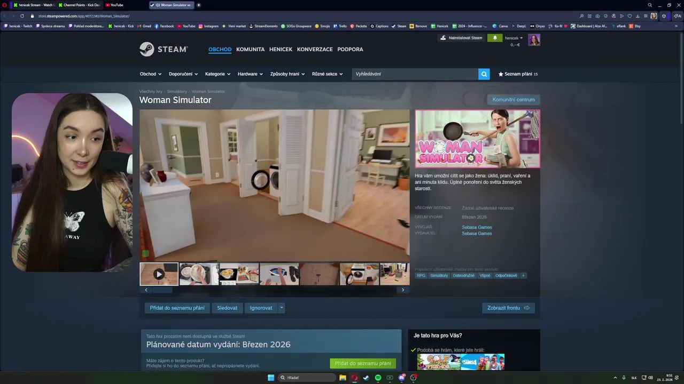Click the Steam logo in the header
Viewport: 684px width, 384px height.
tap(164, 49)
